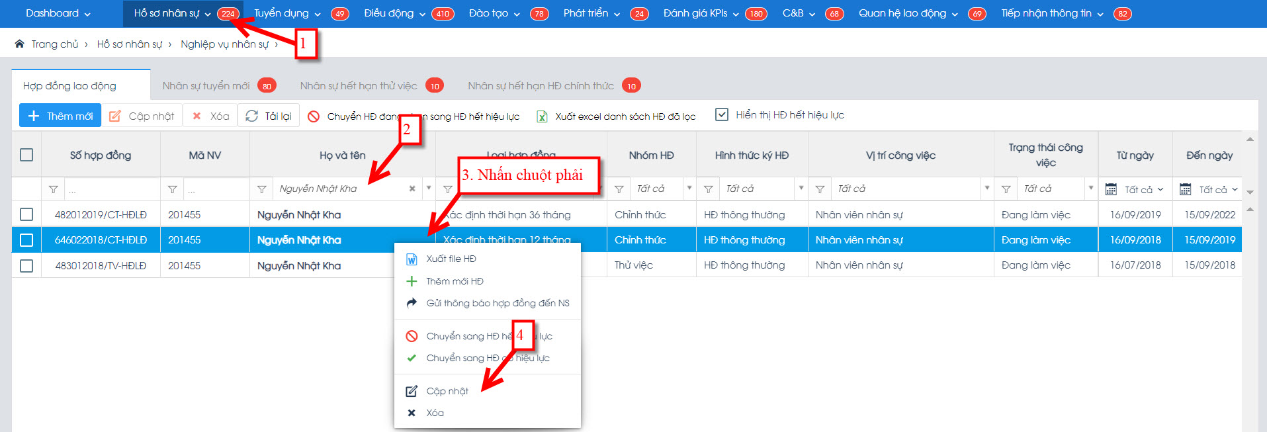Viewport: 1267px width, 432px height.
Task: Choose Cập nhật from the context menu
Action: pyautogui.click(x=447, y=391)
